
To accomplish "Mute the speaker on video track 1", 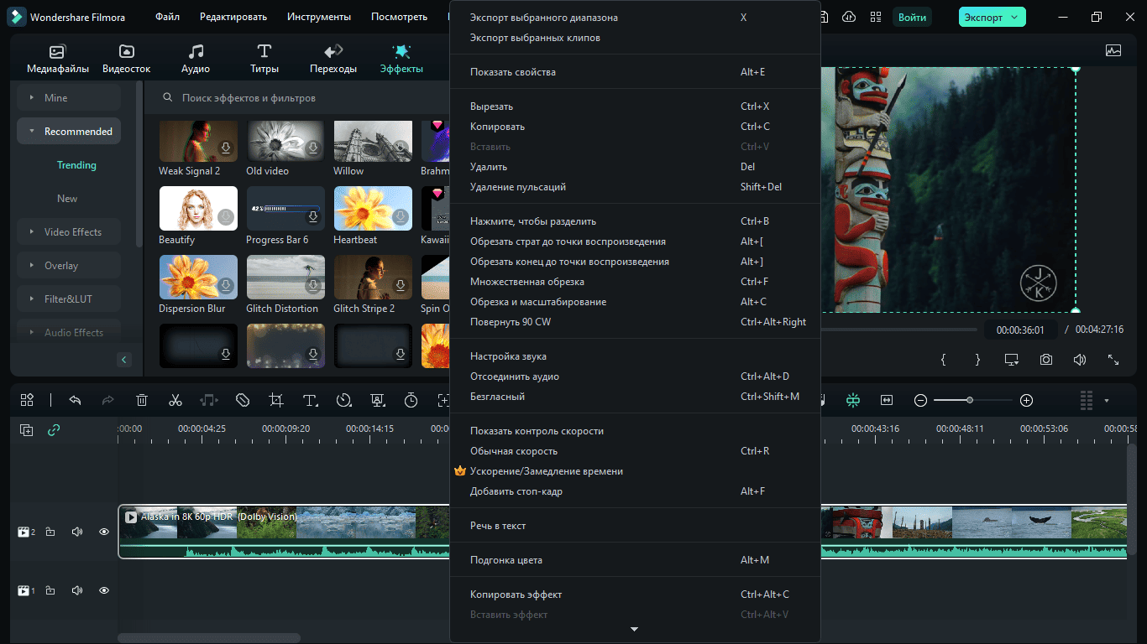I will [77, 590].
